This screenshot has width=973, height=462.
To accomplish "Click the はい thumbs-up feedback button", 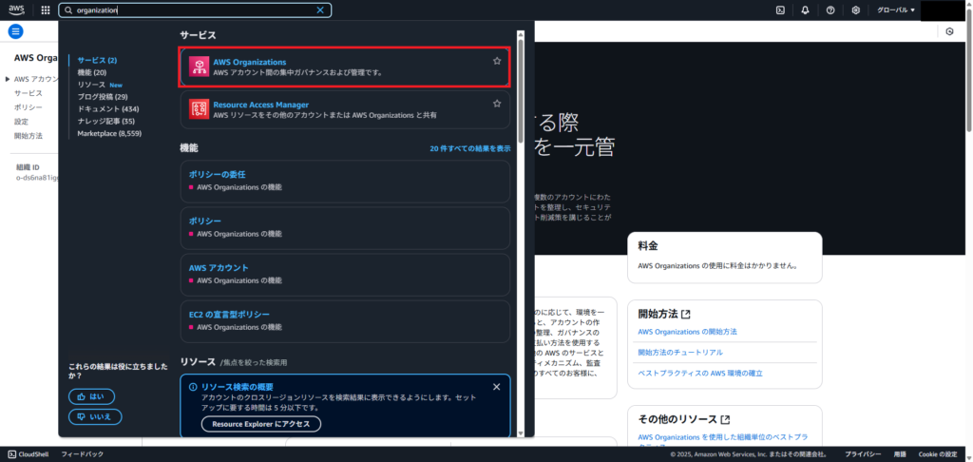I will pos(92,396).
